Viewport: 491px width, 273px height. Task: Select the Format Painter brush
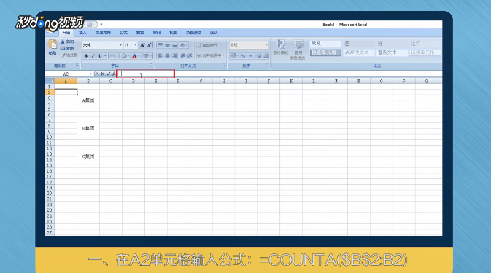(x=69, y=55)
